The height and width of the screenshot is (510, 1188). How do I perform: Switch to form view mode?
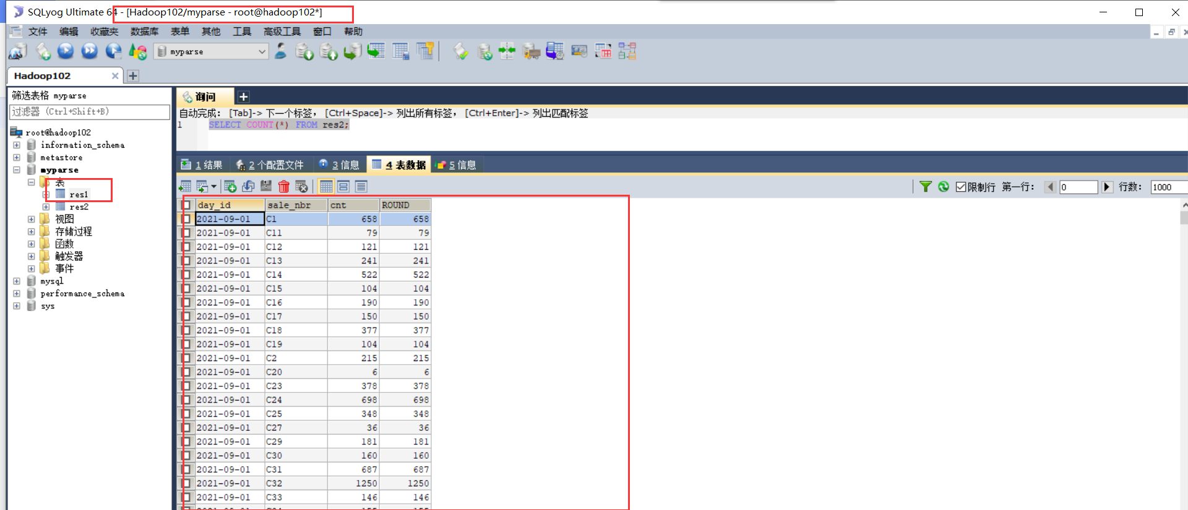tap(343, 187)
